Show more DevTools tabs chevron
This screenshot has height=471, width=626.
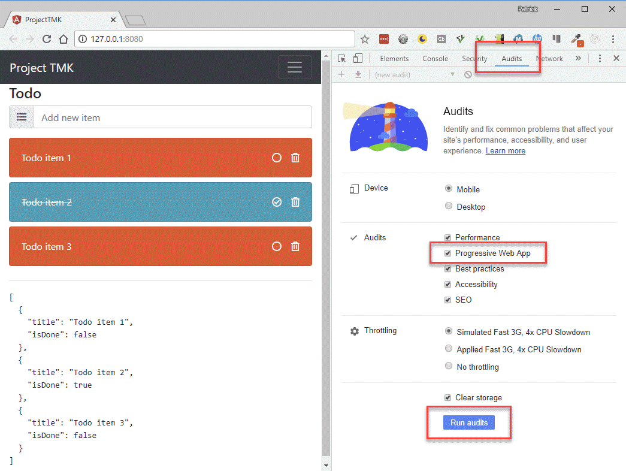(x=577, y=59)
